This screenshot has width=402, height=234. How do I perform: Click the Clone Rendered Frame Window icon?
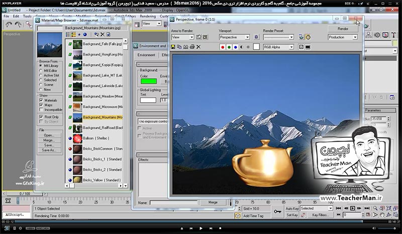click(185, 47)
